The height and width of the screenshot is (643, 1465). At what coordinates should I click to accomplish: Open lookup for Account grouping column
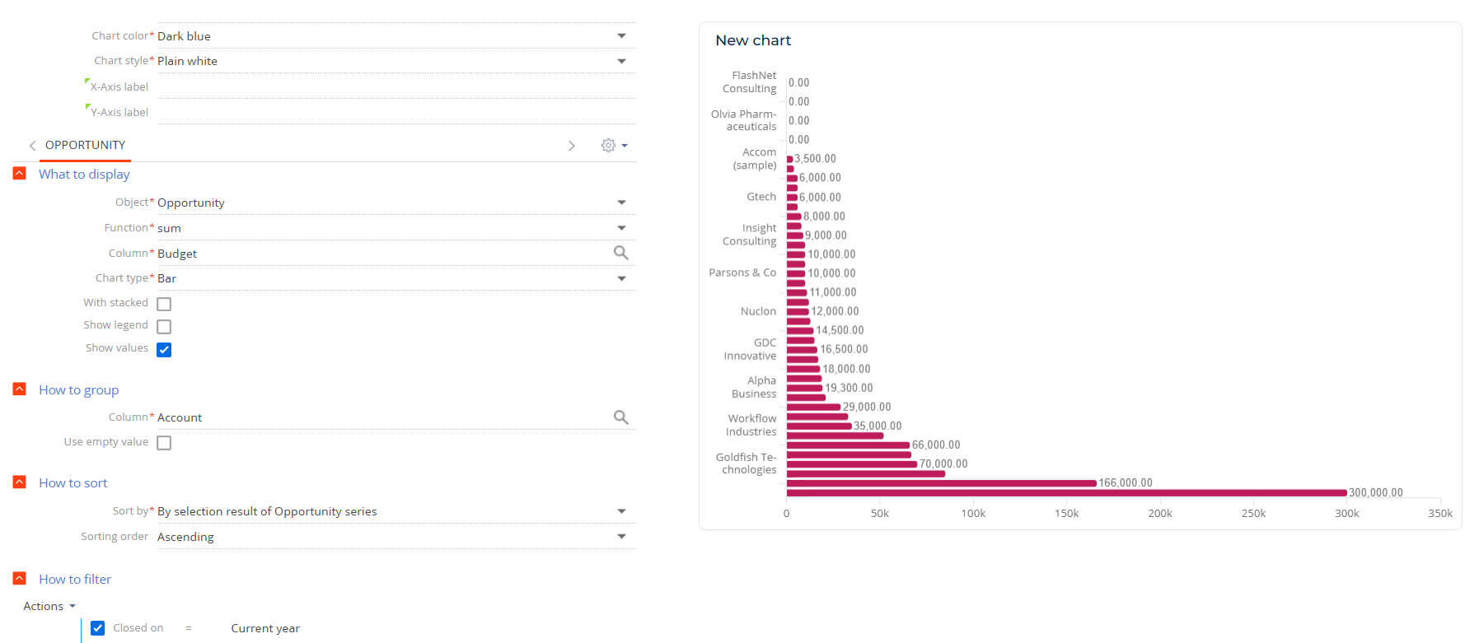click(x=621, y=417)
